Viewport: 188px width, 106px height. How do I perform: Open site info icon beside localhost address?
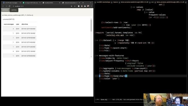coord(14,6)
